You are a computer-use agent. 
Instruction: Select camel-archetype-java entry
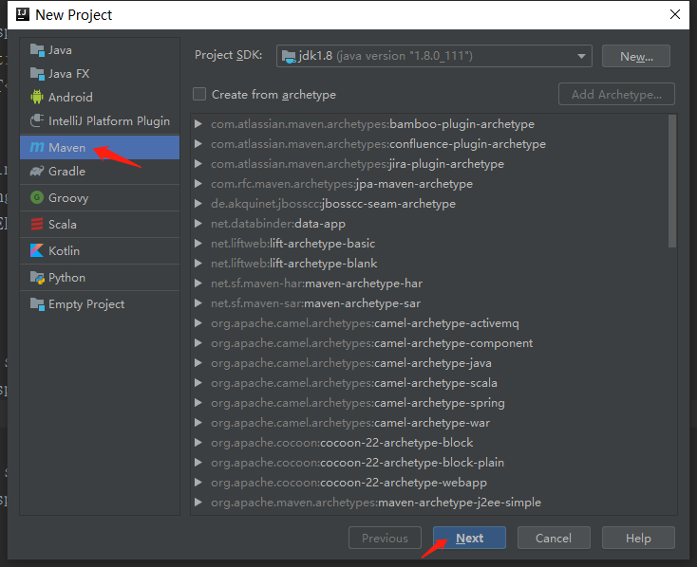tap(351, 363)
